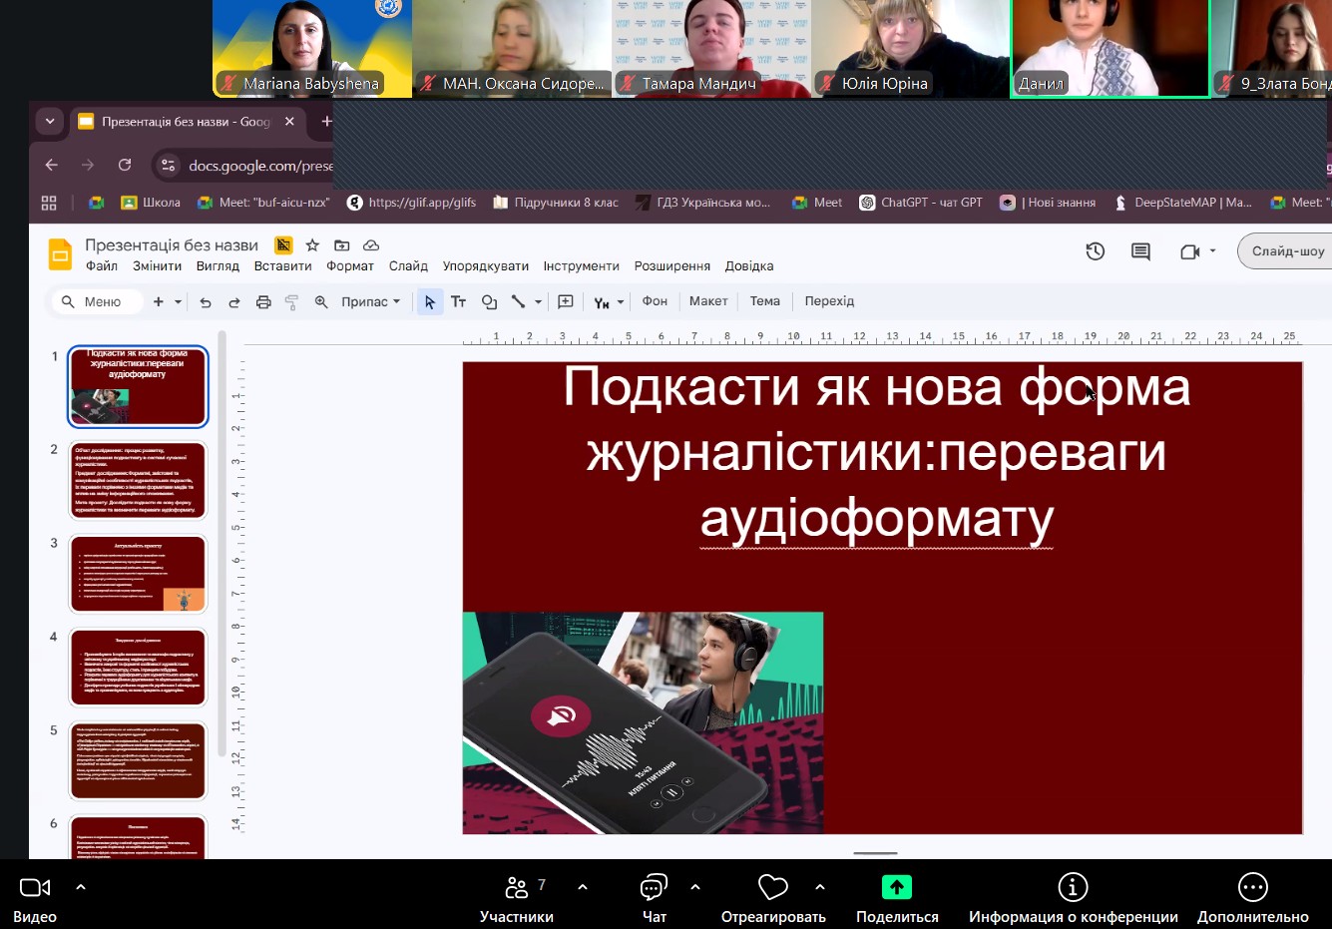
Task: Open version history clock icon
Action: (x=1095, y=251)
